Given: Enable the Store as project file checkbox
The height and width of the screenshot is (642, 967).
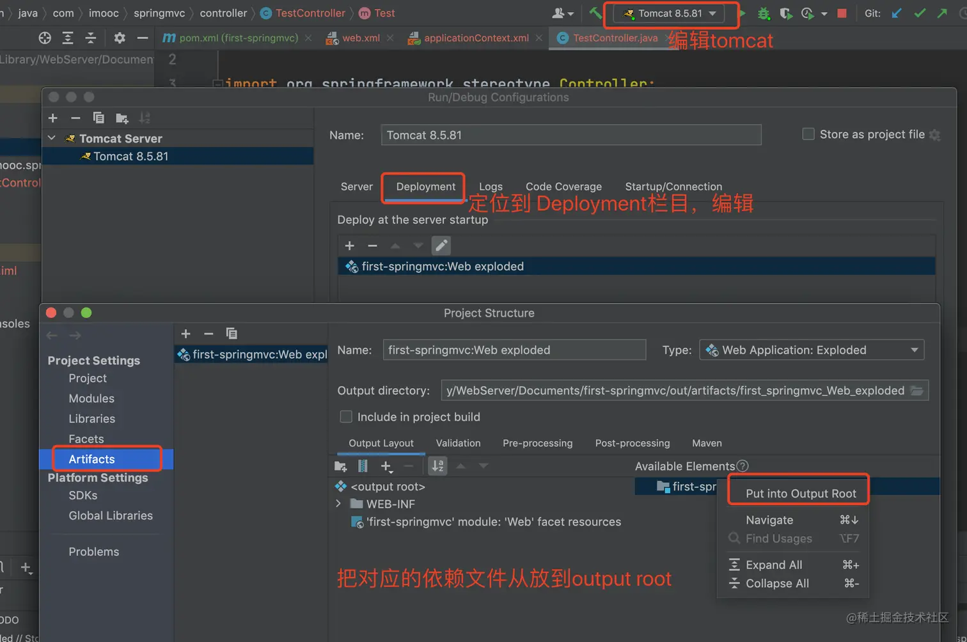Looking at the screenshot, I should [x=808, y=134].
